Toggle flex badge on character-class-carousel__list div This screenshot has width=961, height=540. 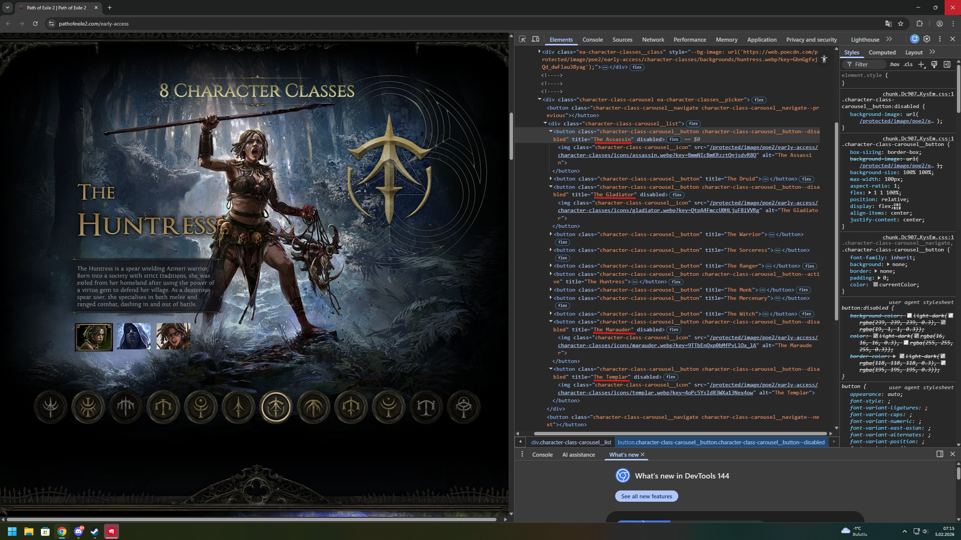pyautogui.click(x=693, y=124)
